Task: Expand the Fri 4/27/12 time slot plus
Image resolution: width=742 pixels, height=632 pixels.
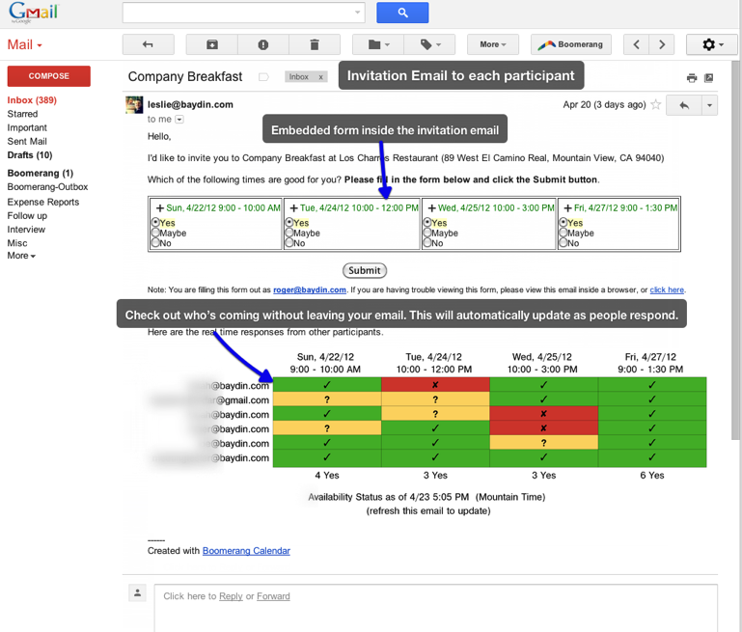Action: click(568, 208)
